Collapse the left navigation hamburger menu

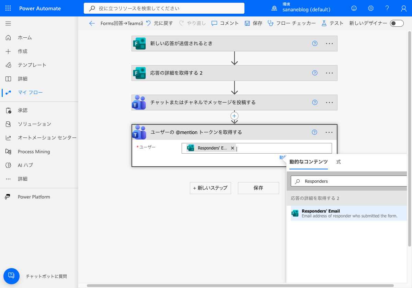point(8,24)
